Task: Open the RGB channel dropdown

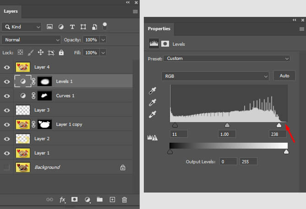Action: 215,76
